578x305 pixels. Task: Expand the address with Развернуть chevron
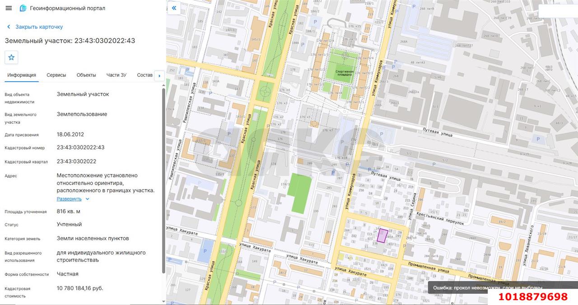coord(88,199)
